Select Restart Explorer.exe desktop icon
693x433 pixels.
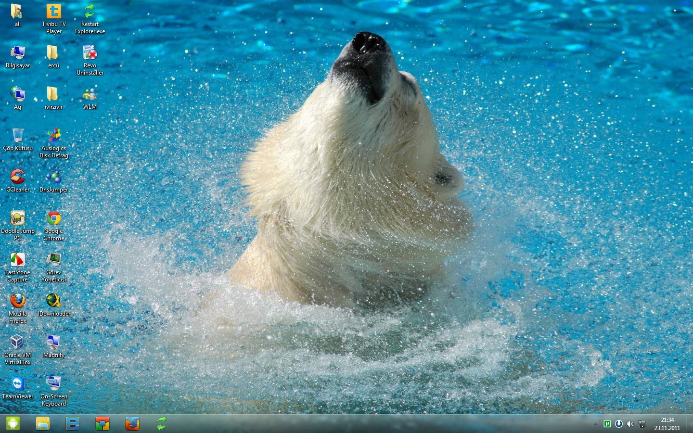90,19
